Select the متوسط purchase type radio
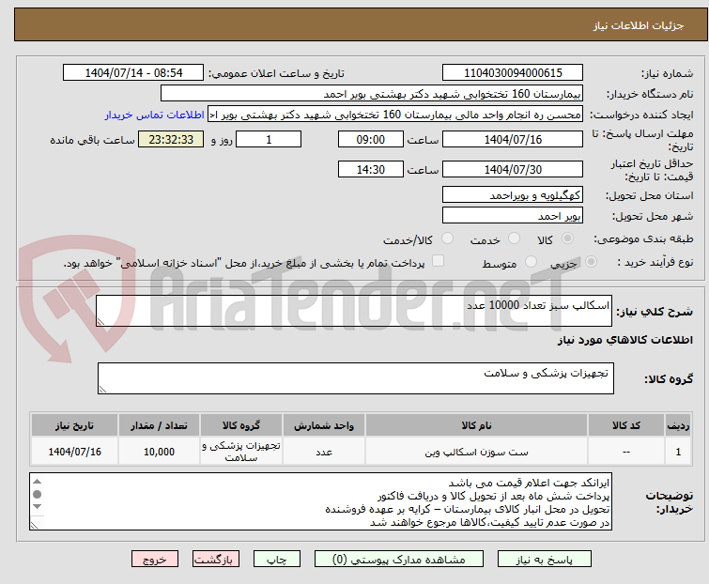 pos(531,262)
